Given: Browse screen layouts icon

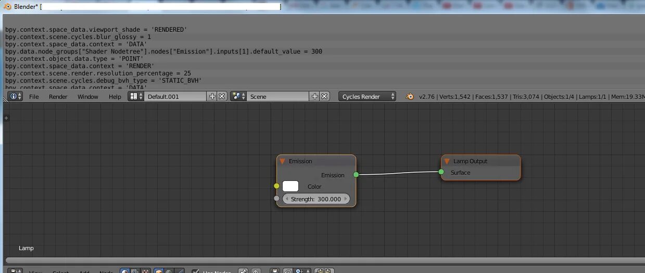Looking at the screenshot, I should click(x=136, y=96).
